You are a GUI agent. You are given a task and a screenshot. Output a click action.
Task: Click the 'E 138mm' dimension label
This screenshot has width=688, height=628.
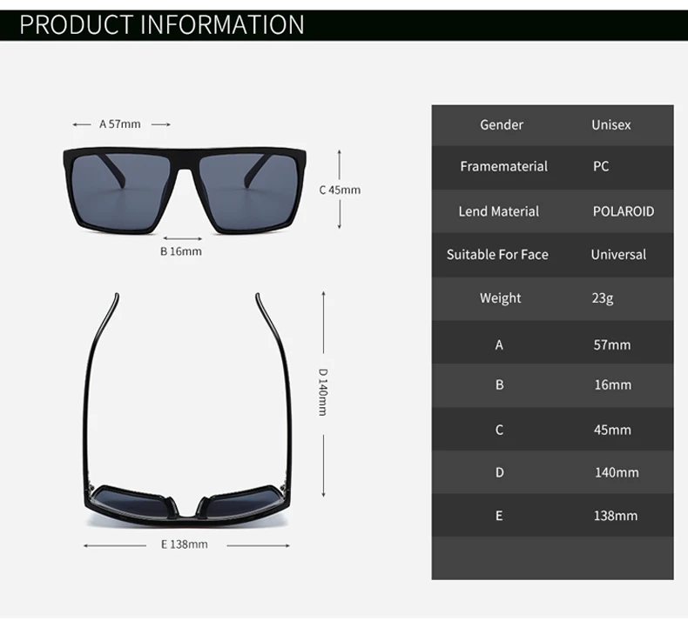(185, 544)
